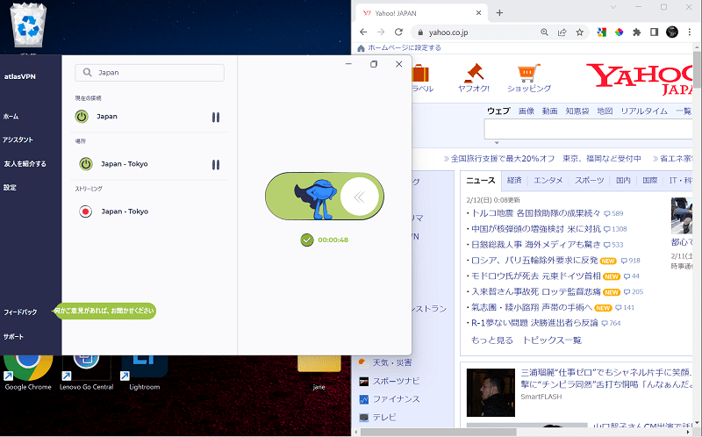The height and width of the screenshot is (437, 702).
Task: Click Chrome back arrow button
Action: [x=363, y=32]
